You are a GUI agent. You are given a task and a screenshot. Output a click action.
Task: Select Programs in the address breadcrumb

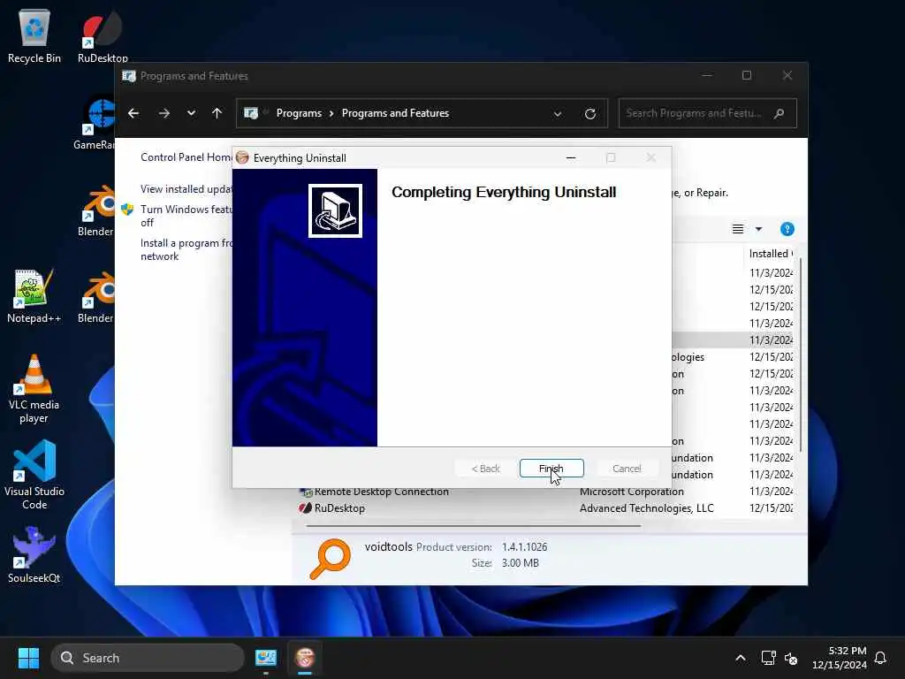(299, 113)
